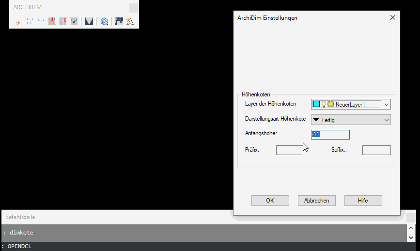Toggle the light bulb of NeuerLayer1
The width and height of the screenshot is (420, 251).
(324, 104)
